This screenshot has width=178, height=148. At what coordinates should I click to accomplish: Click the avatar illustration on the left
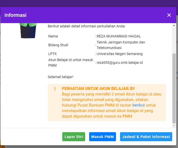coord(28,30)
